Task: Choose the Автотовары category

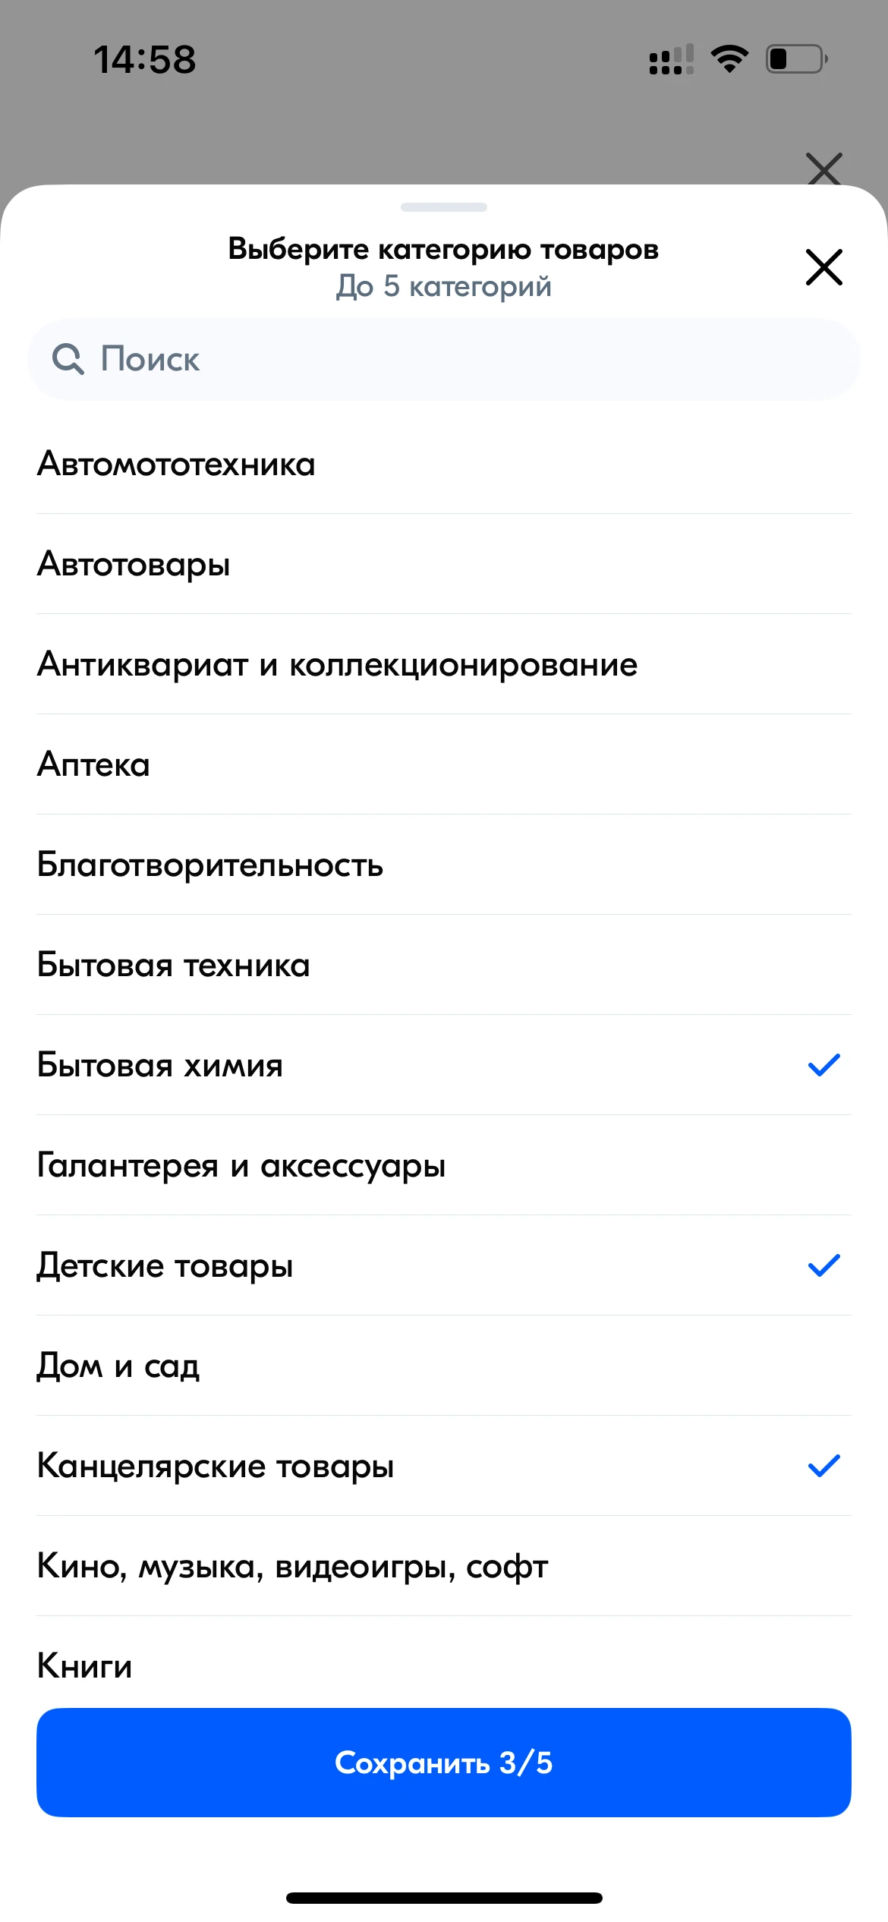Action: point(134,564)
